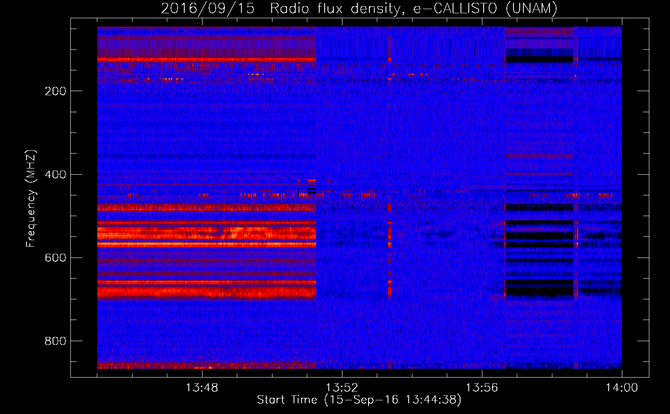The height and width of the screenshot is (414, 670).
Task: Click the 14:00 time tick label
Action: point(622,388)
